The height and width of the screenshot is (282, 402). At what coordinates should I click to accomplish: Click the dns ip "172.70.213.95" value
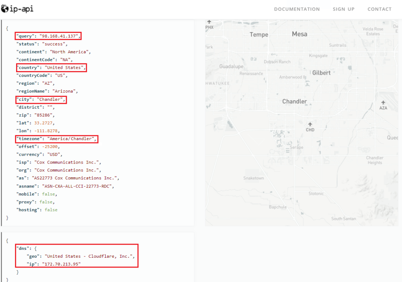click(x=61, y=264)
